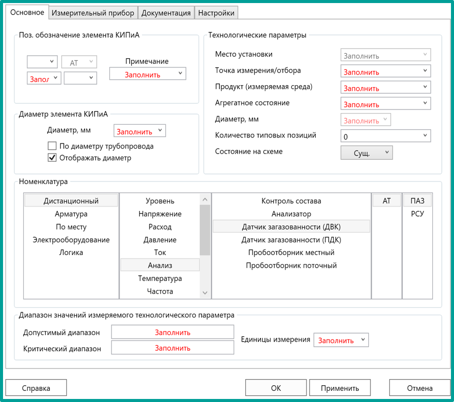Click the "Применить" button

pyautogui.click(x=339, y=388)
